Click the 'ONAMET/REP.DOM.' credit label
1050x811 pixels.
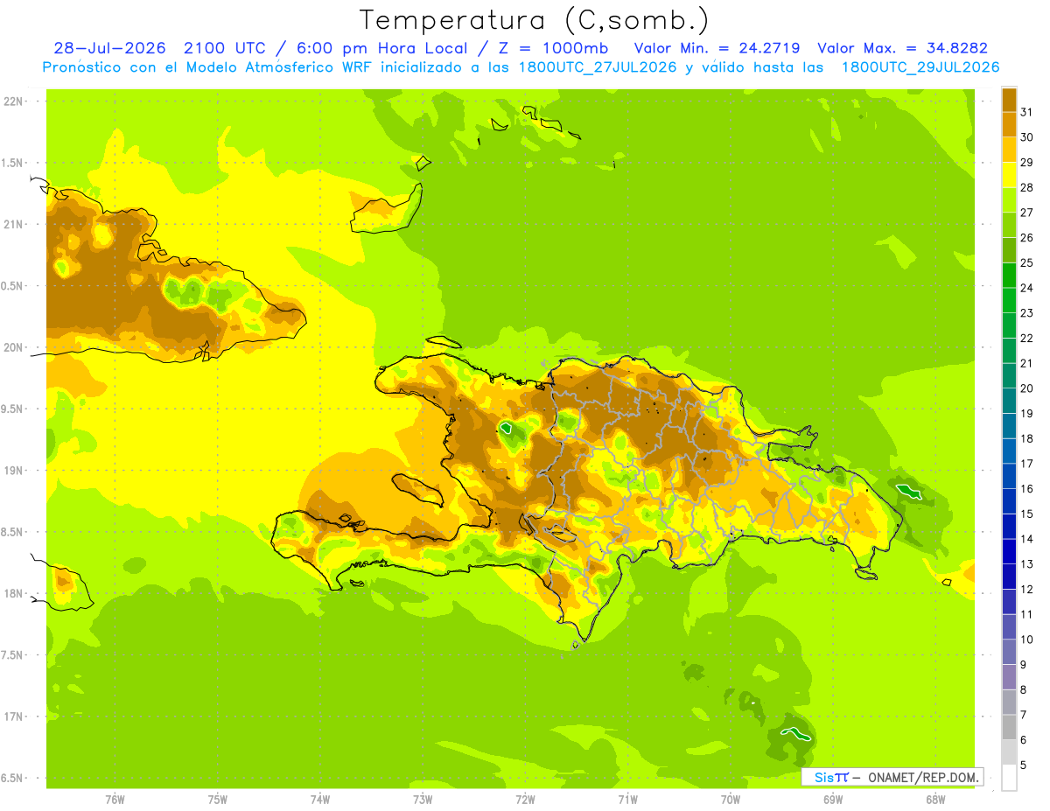click(924, 777)
